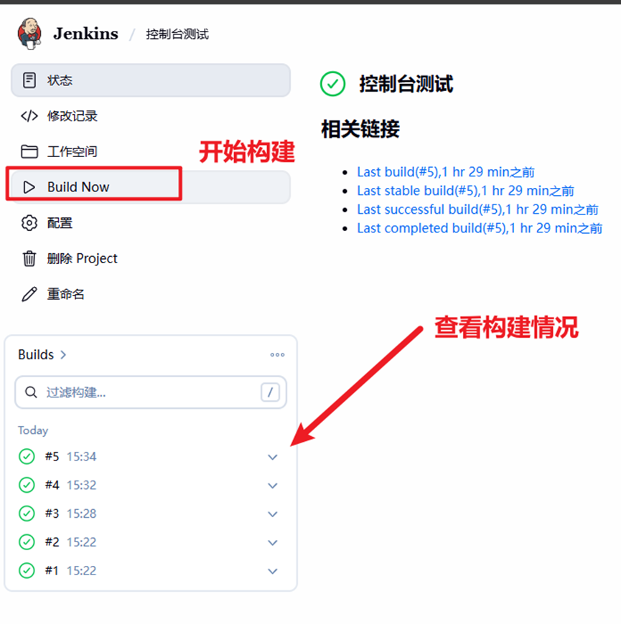
Task: Click the Jenkins butler logo
Action: (29, 34)
